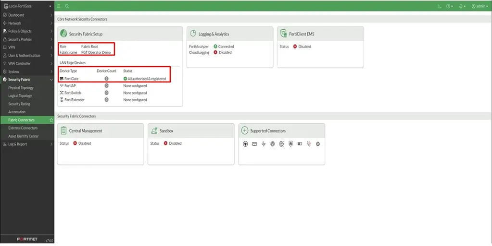Screen dimensions: 492x246
Task: Click the FortiGate device count badge
Action: [106, 79]
